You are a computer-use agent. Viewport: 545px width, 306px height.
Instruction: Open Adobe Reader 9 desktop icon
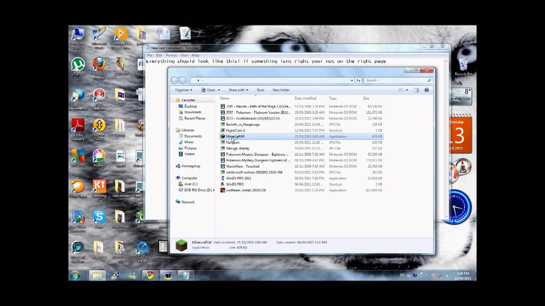coord(78,129)
